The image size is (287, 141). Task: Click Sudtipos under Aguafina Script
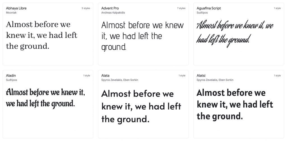pos(202,13)
